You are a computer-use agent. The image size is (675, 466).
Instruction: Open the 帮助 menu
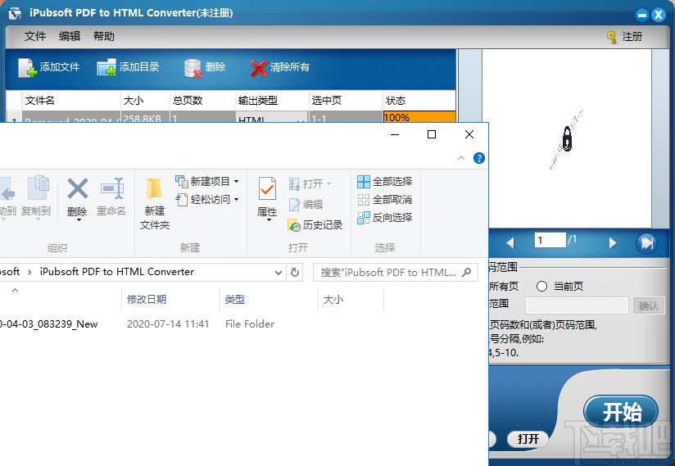tap(104, 36)
